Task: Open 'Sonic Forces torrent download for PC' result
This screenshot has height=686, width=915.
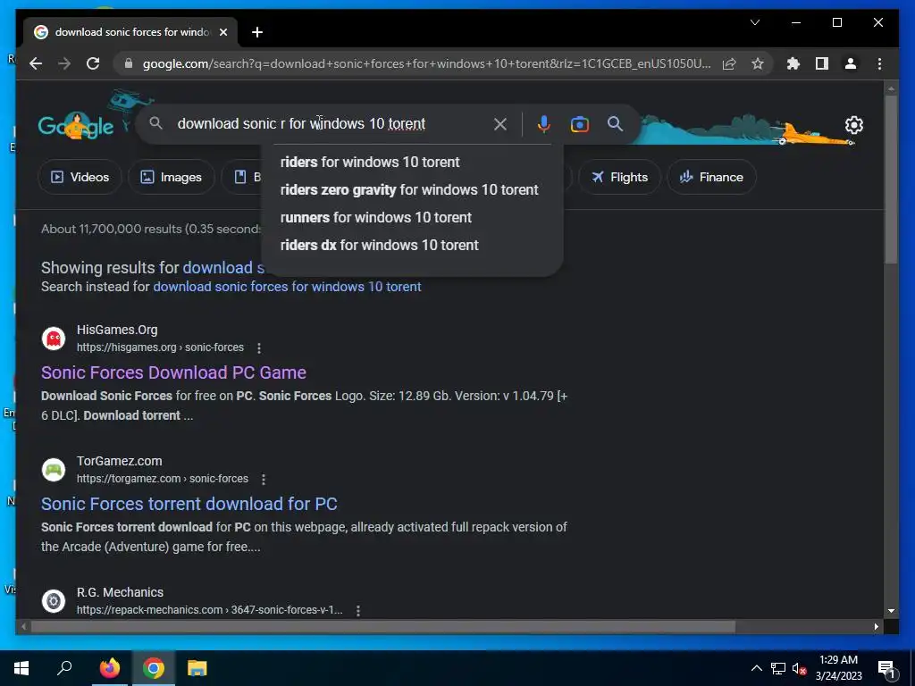Action: (x=189, y=504)
